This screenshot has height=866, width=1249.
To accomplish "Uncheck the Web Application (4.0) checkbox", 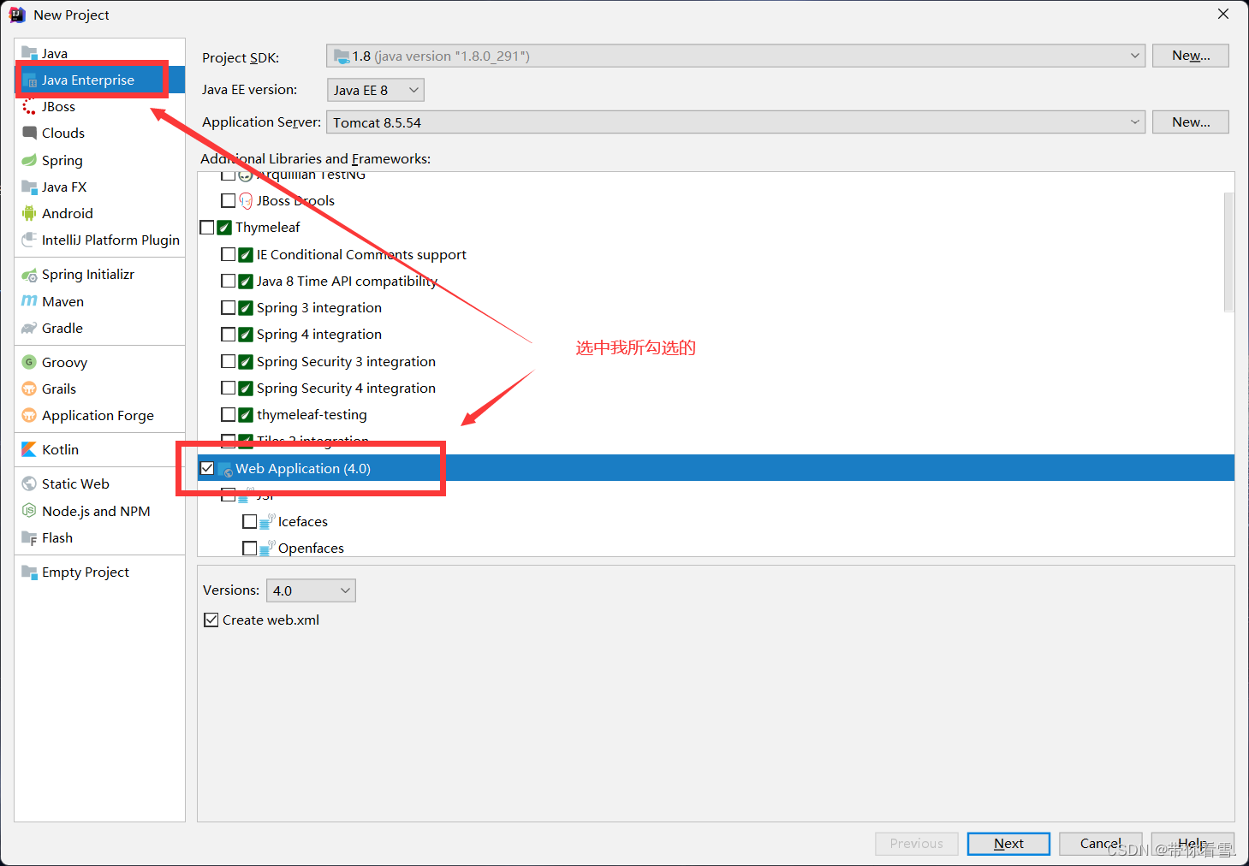I will pyautogui.click(x=207, y=468).
